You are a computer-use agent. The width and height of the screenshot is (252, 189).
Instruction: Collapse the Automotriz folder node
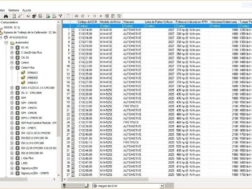[x=6, y=43]
